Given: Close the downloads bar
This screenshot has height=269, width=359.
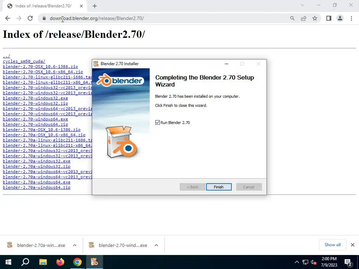Looking at the screenshot, I should click(353, 245).
